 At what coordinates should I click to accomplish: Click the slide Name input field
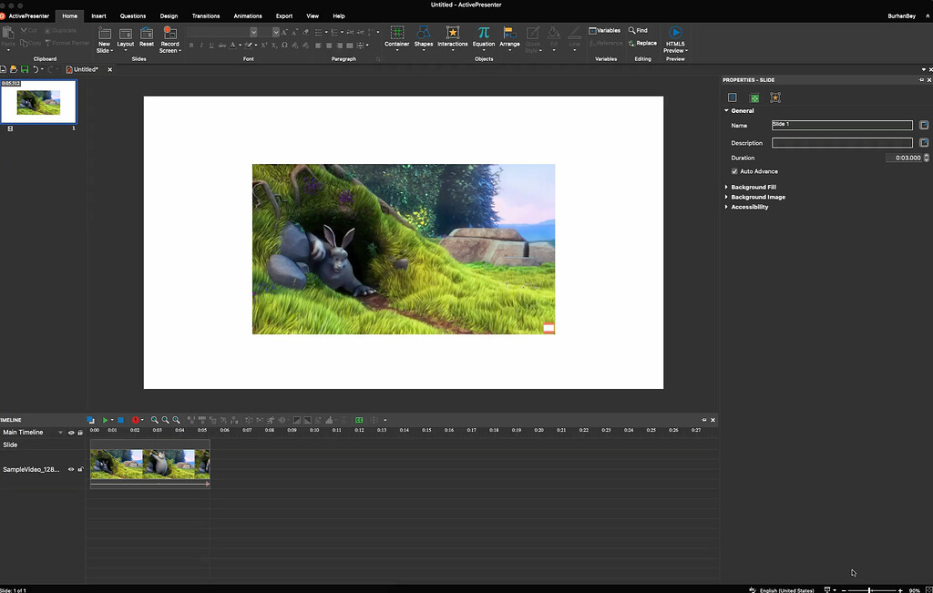(842, 125)
